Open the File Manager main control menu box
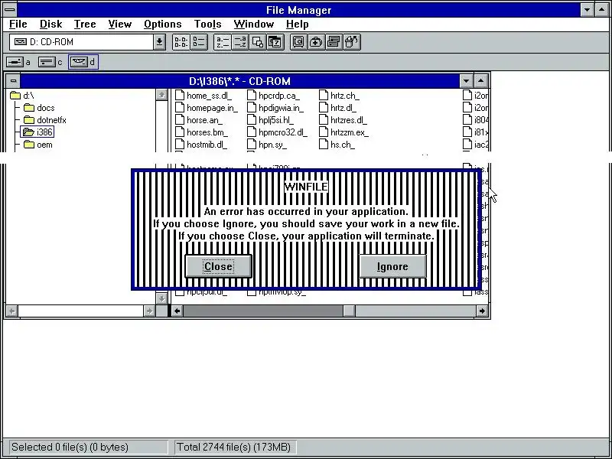The width and height of the screenshot is (612, 459). point(10,9)
